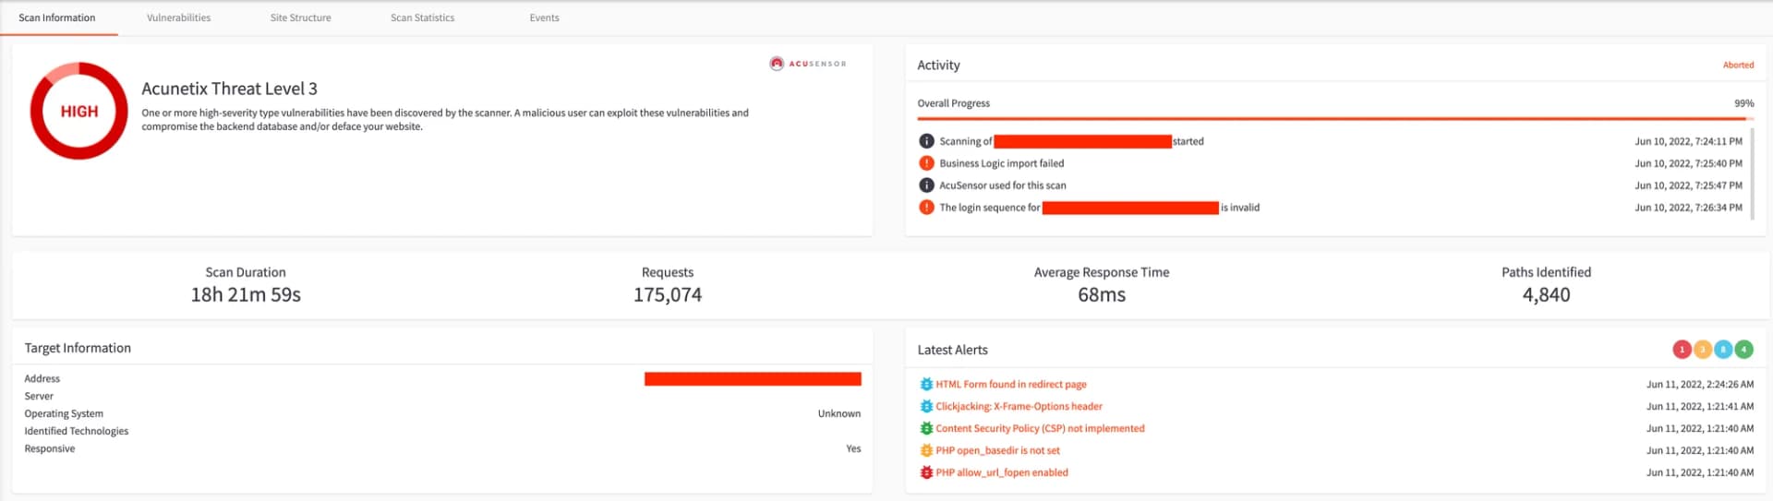Open HTML Form found in redirect page alert

click(x=1010, y=385)
